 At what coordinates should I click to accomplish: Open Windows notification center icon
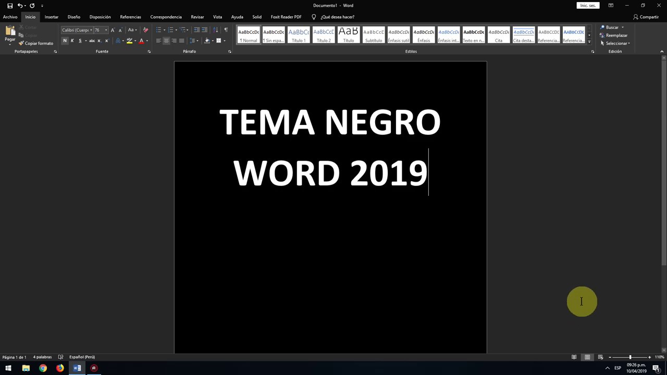(656, 368)
